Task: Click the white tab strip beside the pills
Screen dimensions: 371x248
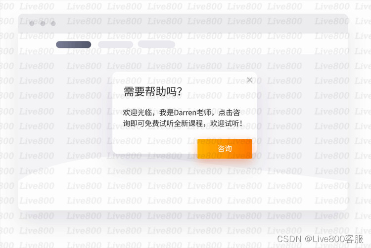Action: point(260,44)
